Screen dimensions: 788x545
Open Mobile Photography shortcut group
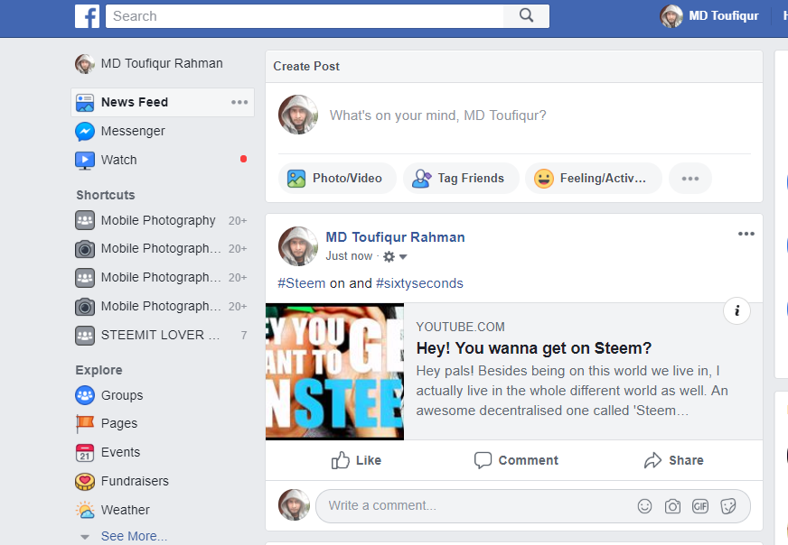pos(158,220)
